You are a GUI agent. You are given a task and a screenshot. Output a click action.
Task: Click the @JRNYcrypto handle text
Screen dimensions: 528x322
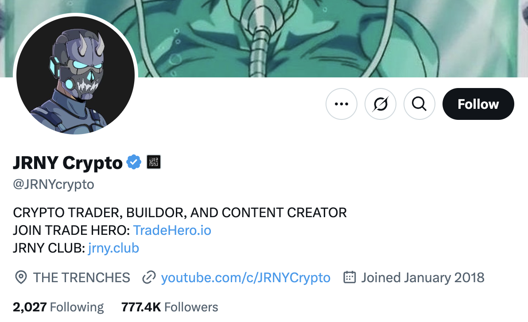[53, 184]
